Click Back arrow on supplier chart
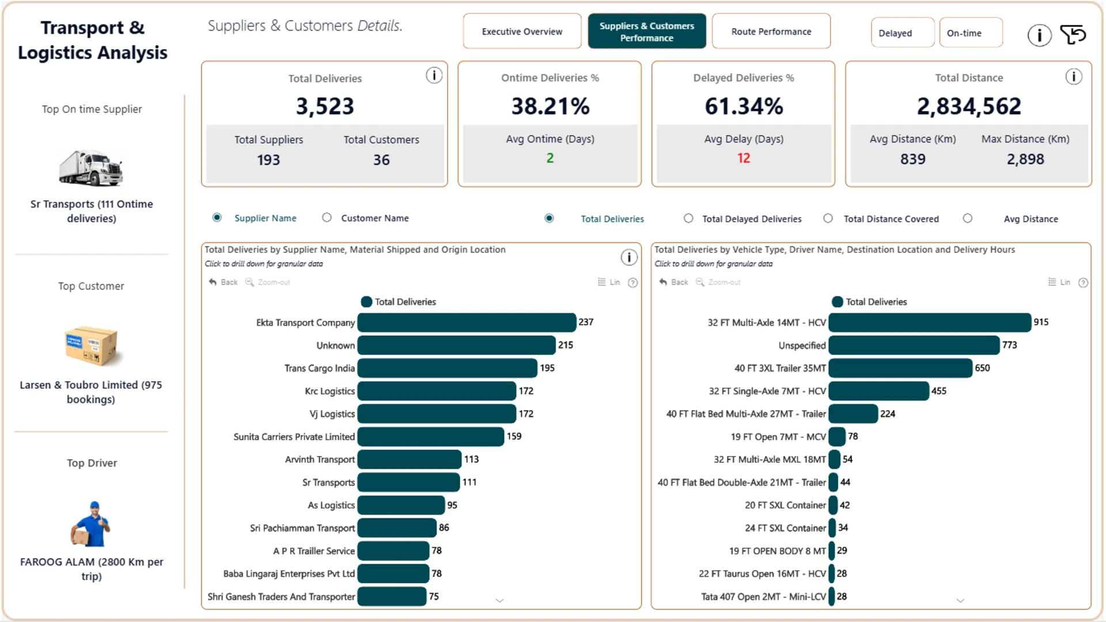Viewport: 1106px width, 622px height. (x=224, y=282)
